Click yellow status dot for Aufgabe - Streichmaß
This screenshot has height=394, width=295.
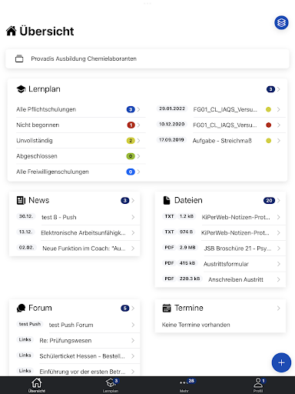click(268, 141)
